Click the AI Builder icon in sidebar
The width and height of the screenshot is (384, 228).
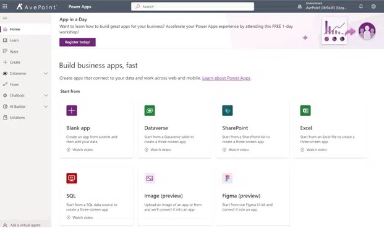5,107
